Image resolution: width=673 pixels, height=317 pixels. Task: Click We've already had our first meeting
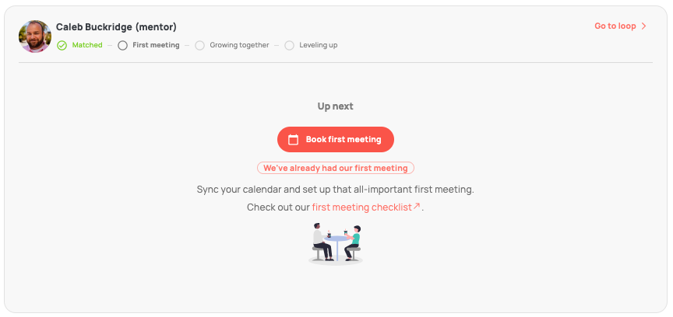click(x=336, y=168)
